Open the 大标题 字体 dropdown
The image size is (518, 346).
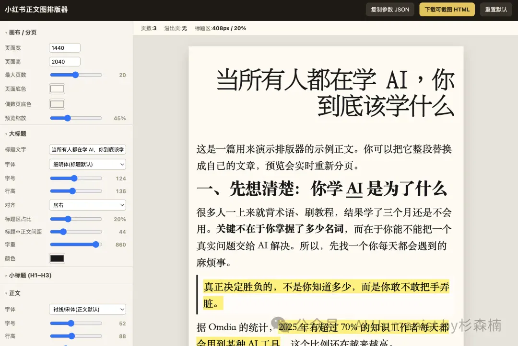(88, 165)
